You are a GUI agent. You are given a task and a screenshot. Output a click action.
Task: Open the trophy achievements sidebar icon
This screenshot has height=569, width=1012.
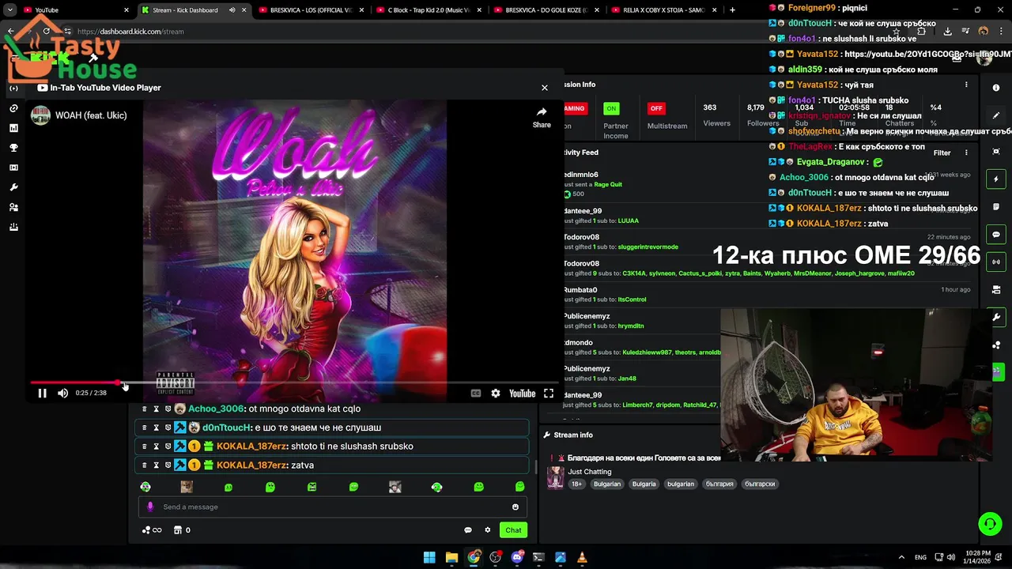tap(13, 148)
